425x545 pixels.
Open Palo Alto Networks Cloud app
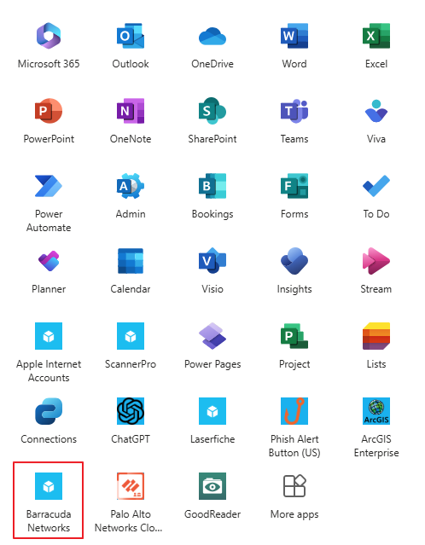131,486
